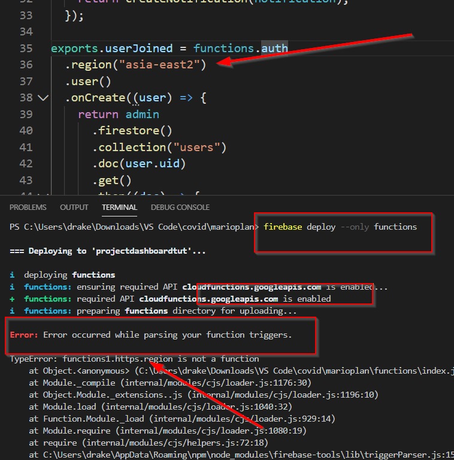Click the red Error parsing function triggers message
Viewport: 454px width, 460px height.
(151, 335)
